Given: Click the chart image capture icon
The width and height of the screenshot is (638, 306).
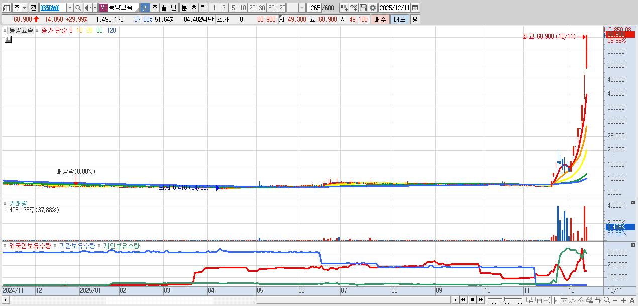Looking at the screenshot, I should click(x=598, y=300).
